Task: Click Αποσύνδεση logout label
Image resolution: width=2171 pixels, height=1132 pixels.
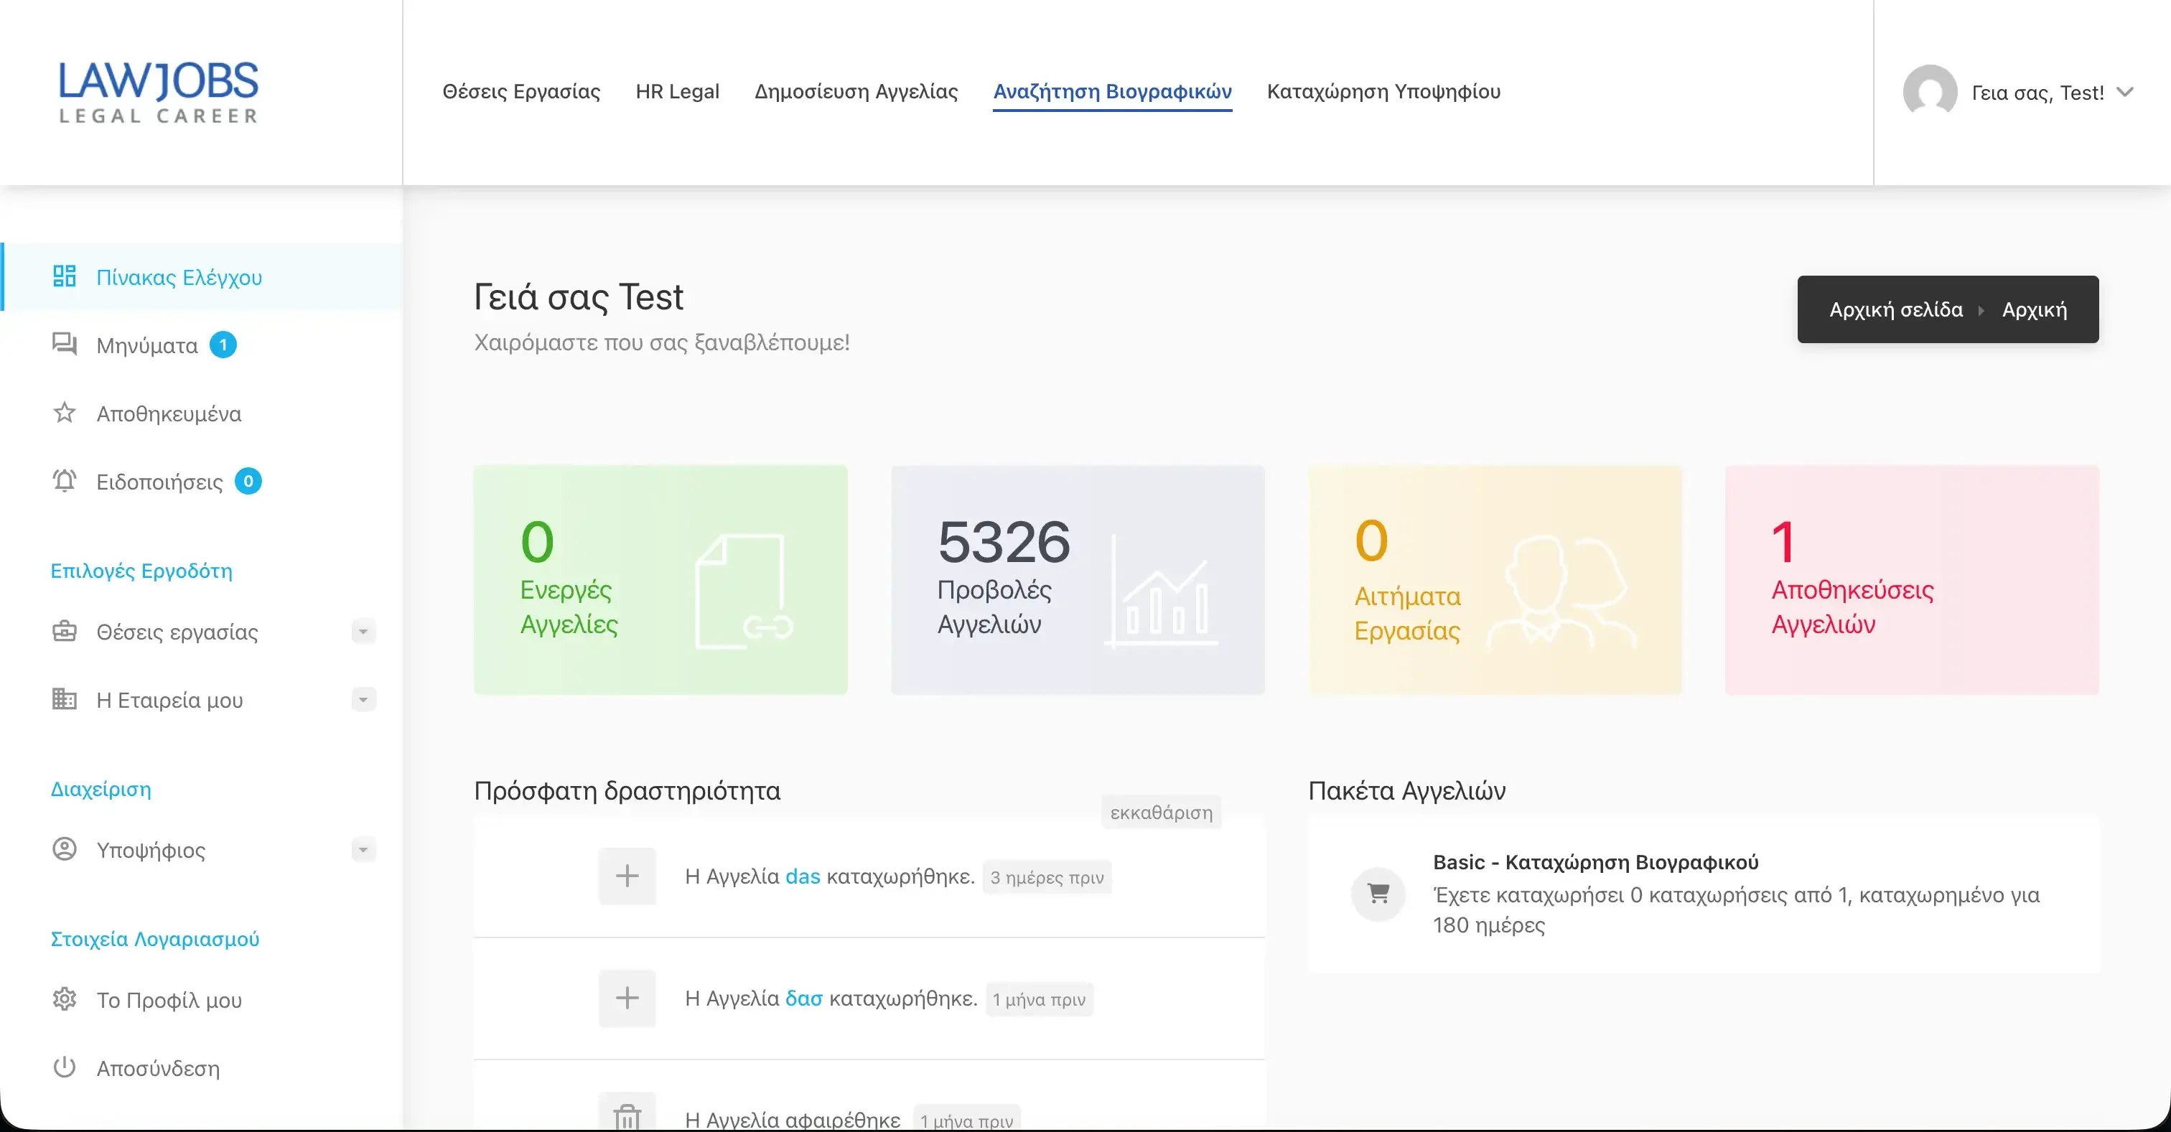Action: click(x=158, y=1069)
